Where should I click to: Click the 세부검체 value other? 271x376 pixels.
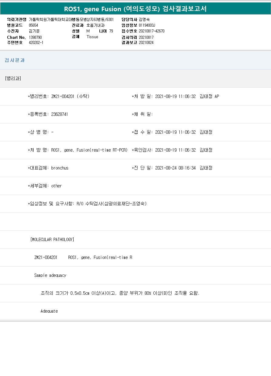[x=56, y=186]
